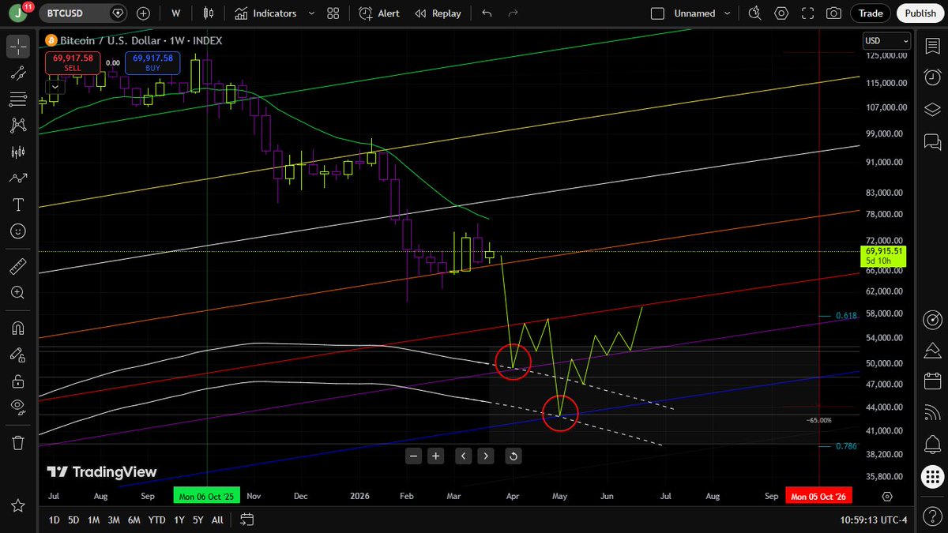Take a chart snapshot with camera icon

tap(833, 13)
